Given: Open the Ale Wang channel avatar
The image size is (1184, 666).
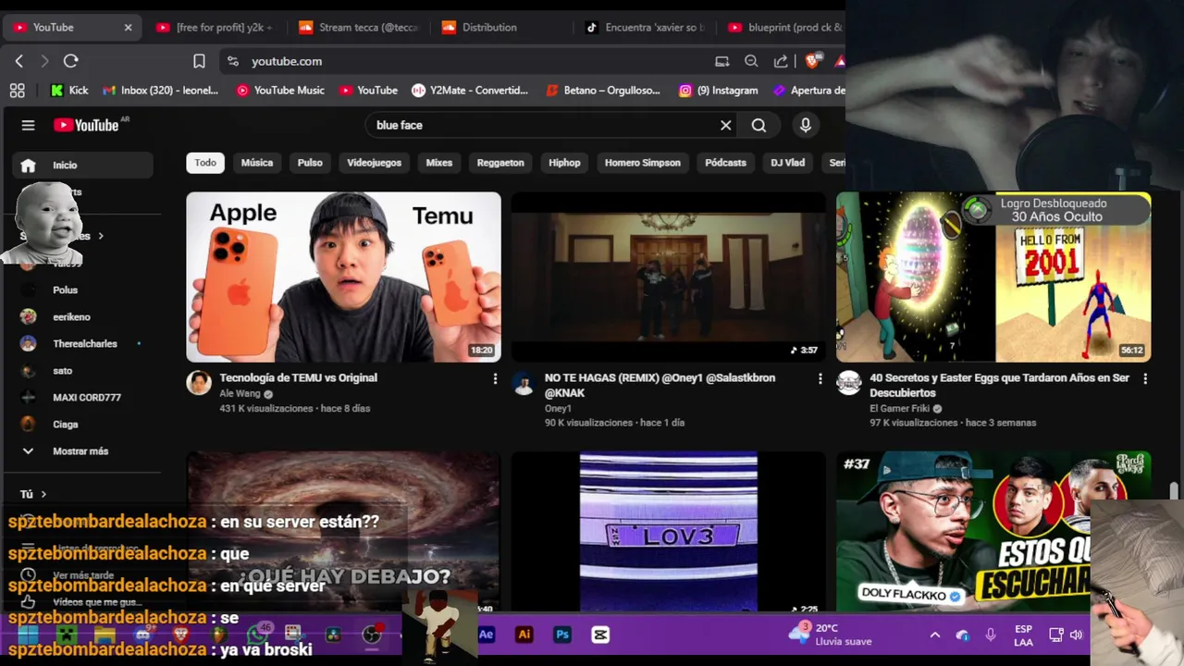Looking at the screenshot, I should (x=199, y=383).
